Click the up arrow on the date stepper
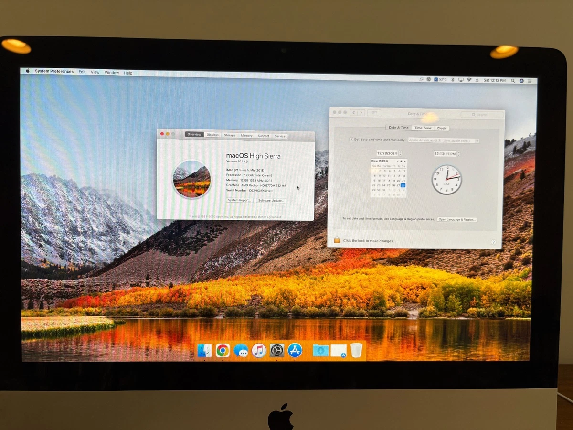573x430 pixels. click(400, 152)
